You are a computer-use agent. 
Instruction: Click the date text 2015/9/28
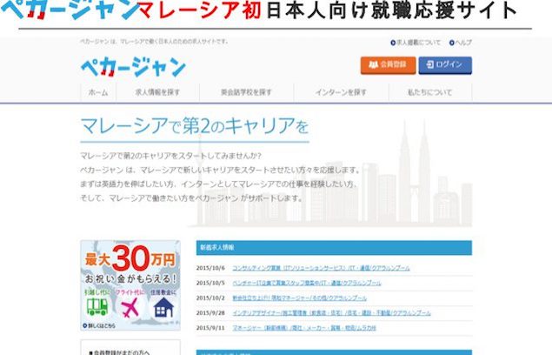tap(210, 312)
